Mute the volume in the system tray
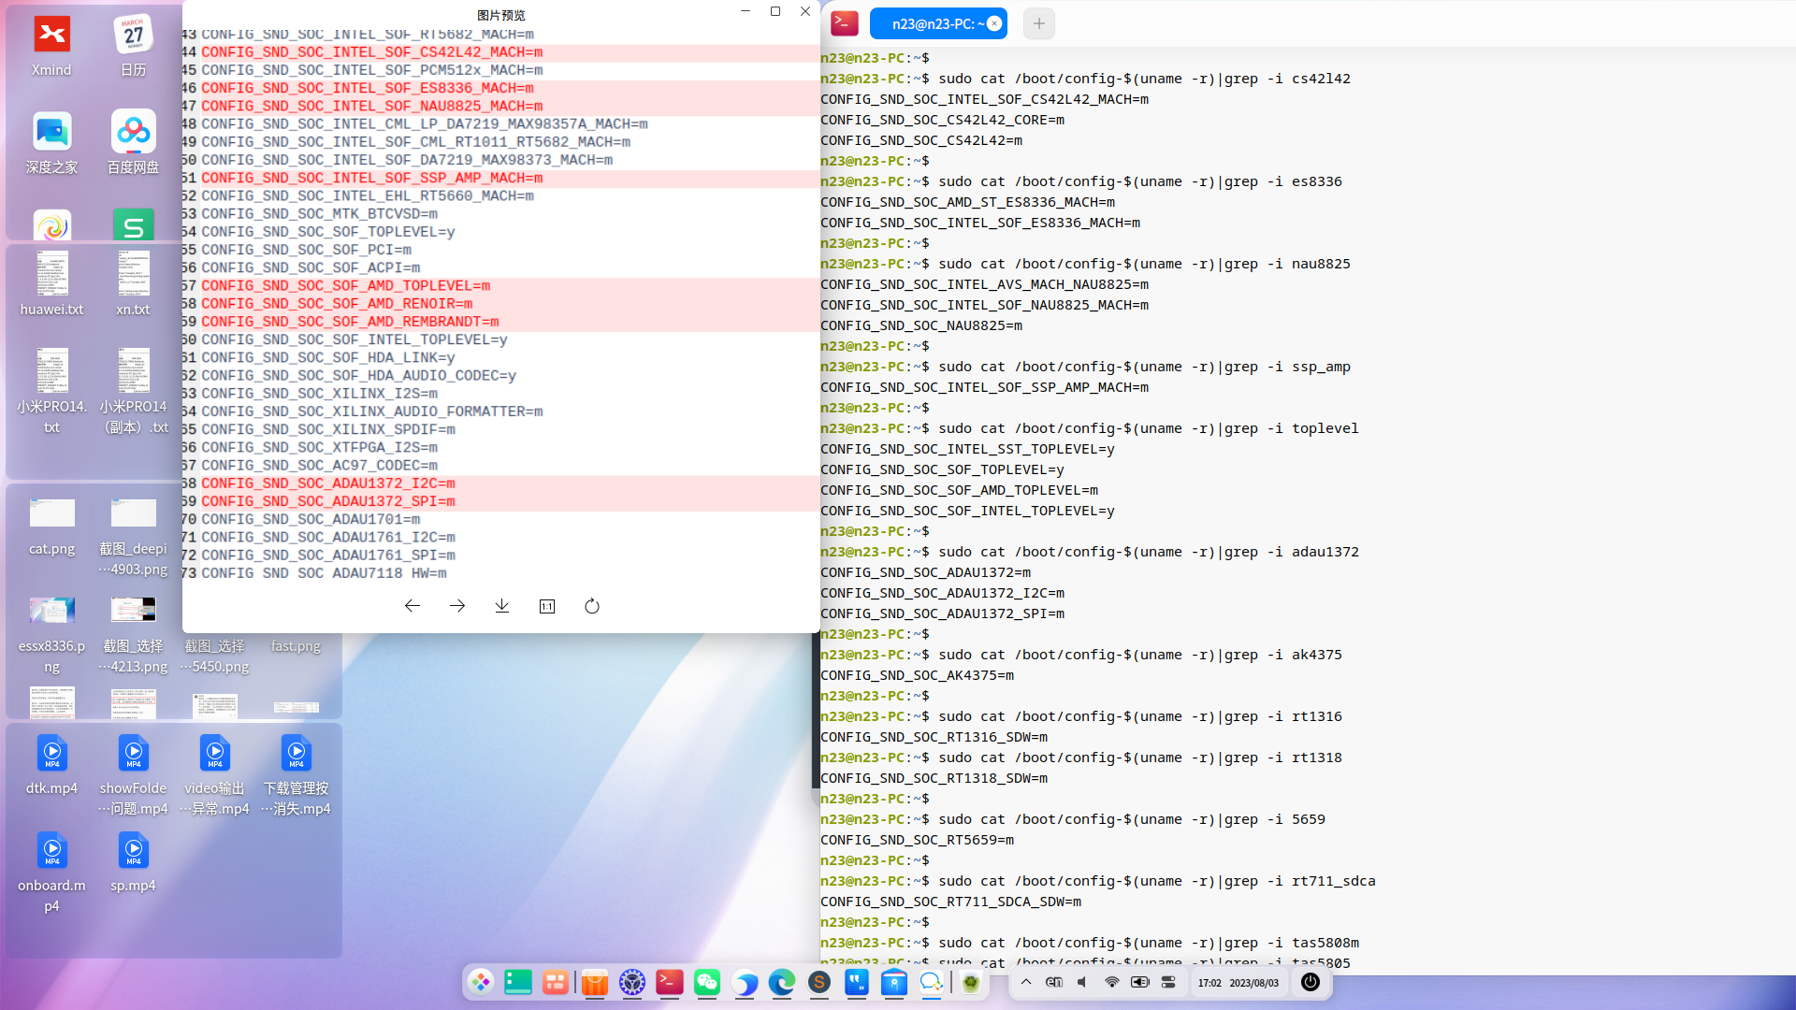Screen dimensions: 1796x1010 1082,983
